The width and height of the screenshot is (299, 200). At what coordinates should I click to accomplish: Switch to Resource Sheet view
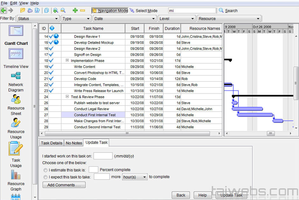(x=16, y=103)
